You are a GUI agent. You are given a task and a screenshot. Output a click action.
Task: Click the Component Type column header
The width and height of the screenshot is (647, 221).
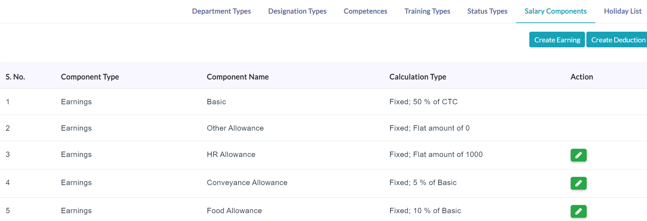click(x=90, y=77)
